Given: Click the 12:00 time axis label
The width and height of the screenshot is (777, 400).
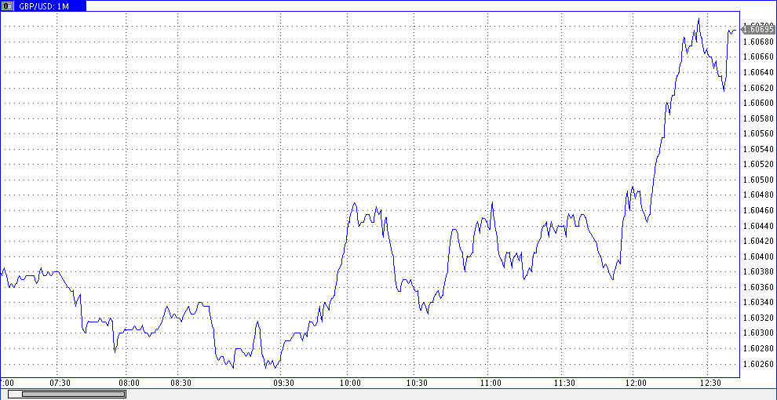Looking at the screenshot, I should click(x=637, y=384).
